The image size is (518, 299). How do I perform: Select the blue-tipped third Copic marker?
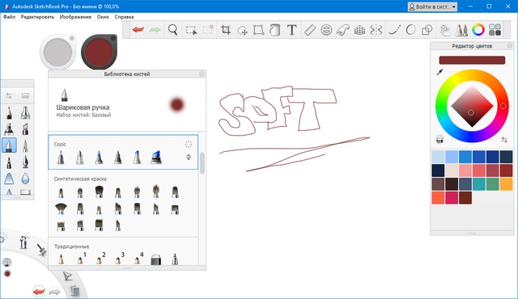tap(99, 158)
